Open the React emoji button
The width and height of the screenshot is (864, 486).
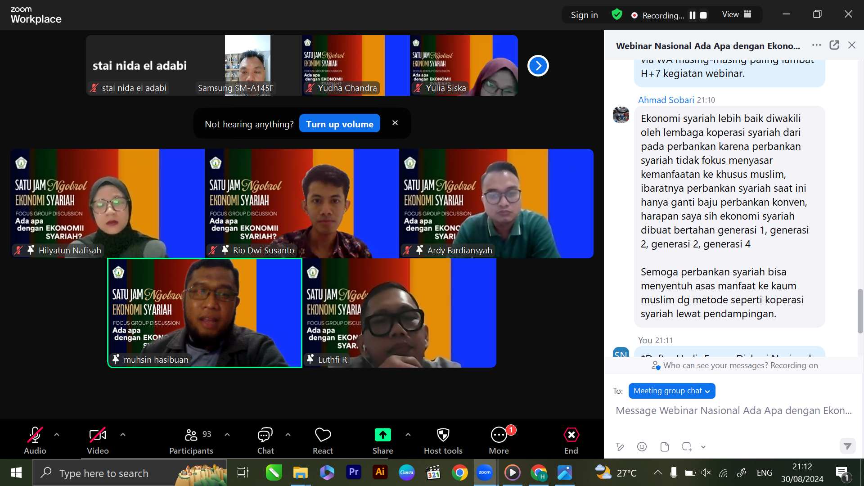click(323, 435)
